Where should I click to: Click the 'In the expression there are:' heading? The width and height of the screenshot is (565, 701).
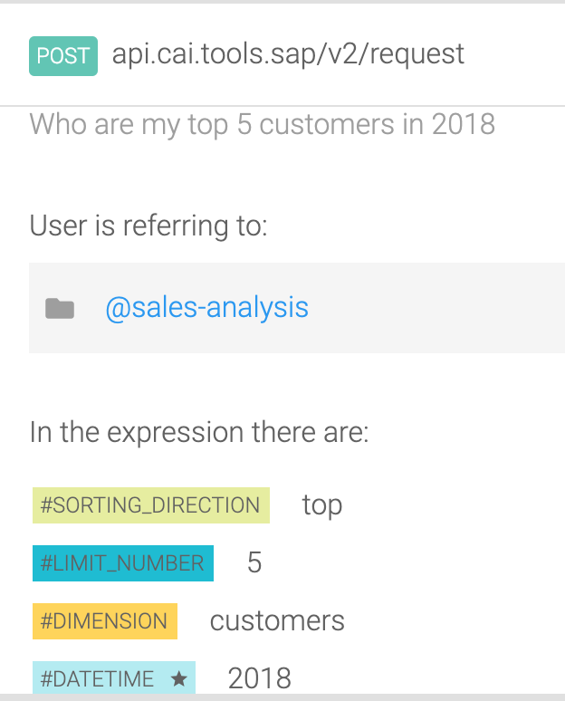click(199, 432)
